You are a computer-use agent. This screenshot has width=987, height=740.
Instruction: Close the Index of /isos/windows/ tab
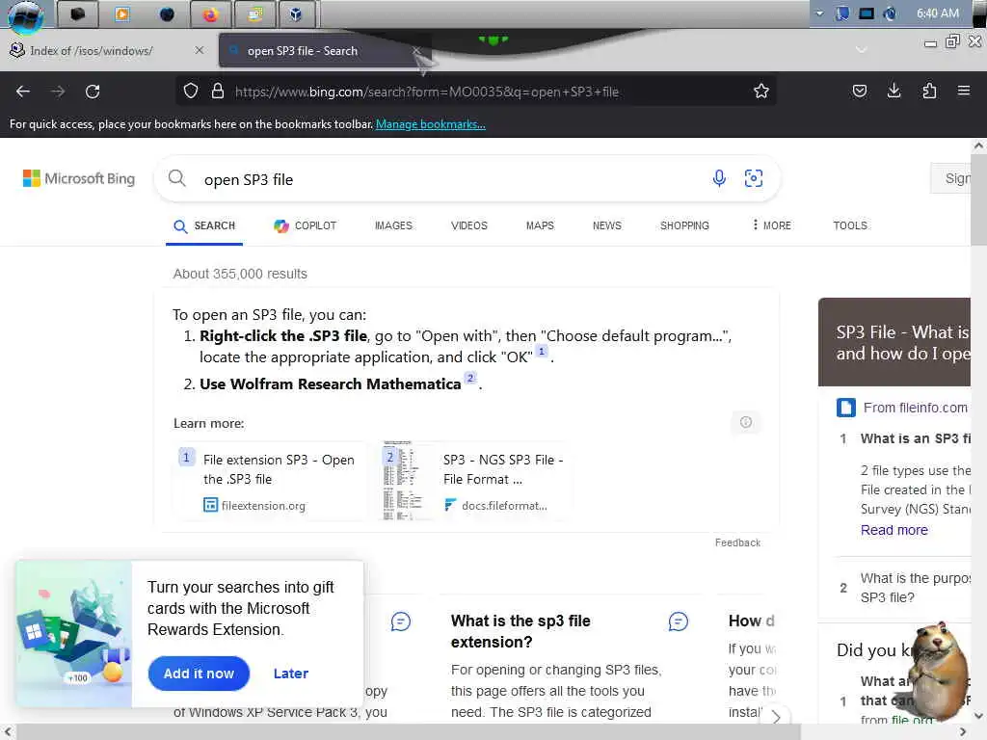(199, 50)
